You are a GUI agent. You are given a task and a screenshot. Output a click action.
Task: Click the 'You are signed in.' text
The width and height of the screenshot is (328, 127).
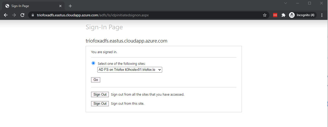104,52
